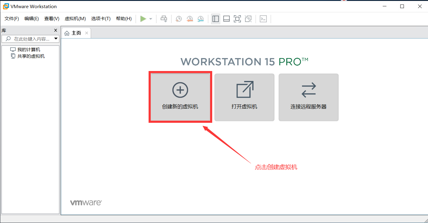
Task: Open the snapshot manager icon
Action: 200,19
